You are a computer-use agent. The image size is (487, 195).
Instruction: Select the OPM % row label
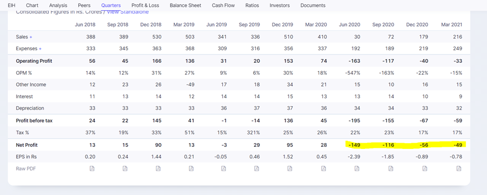pyautogui.click(x=23, y=73)
